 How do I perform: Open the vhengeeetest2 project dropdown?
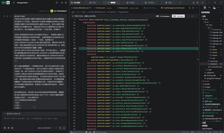[x=23, y=3]
